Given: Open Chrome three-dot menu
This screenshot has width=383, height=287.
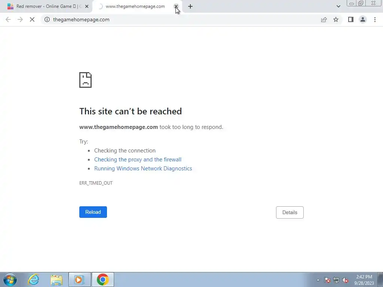Looking at the screenshot, I should point(375,19).
